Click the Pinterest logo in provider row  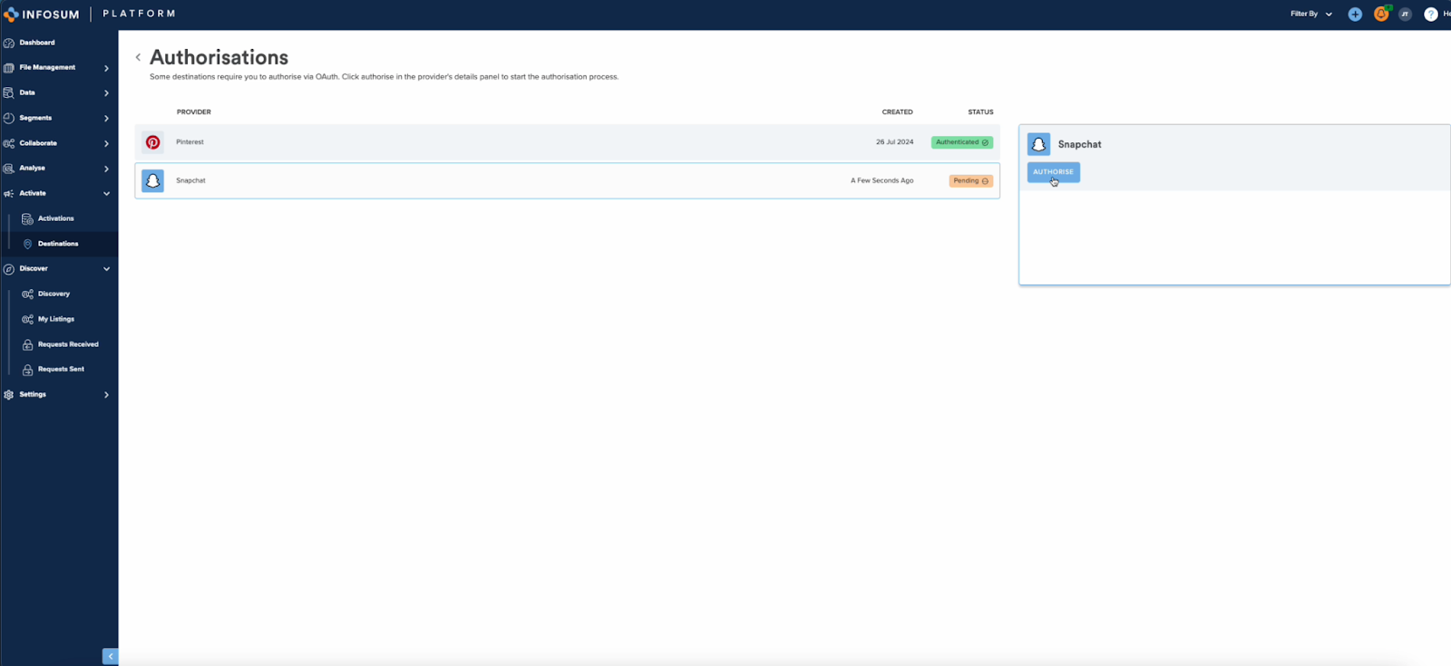(153, 142)
